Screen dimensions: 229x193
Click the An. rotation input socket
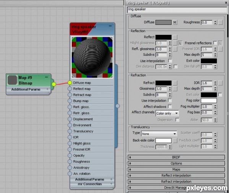click(x=70, y=174)
